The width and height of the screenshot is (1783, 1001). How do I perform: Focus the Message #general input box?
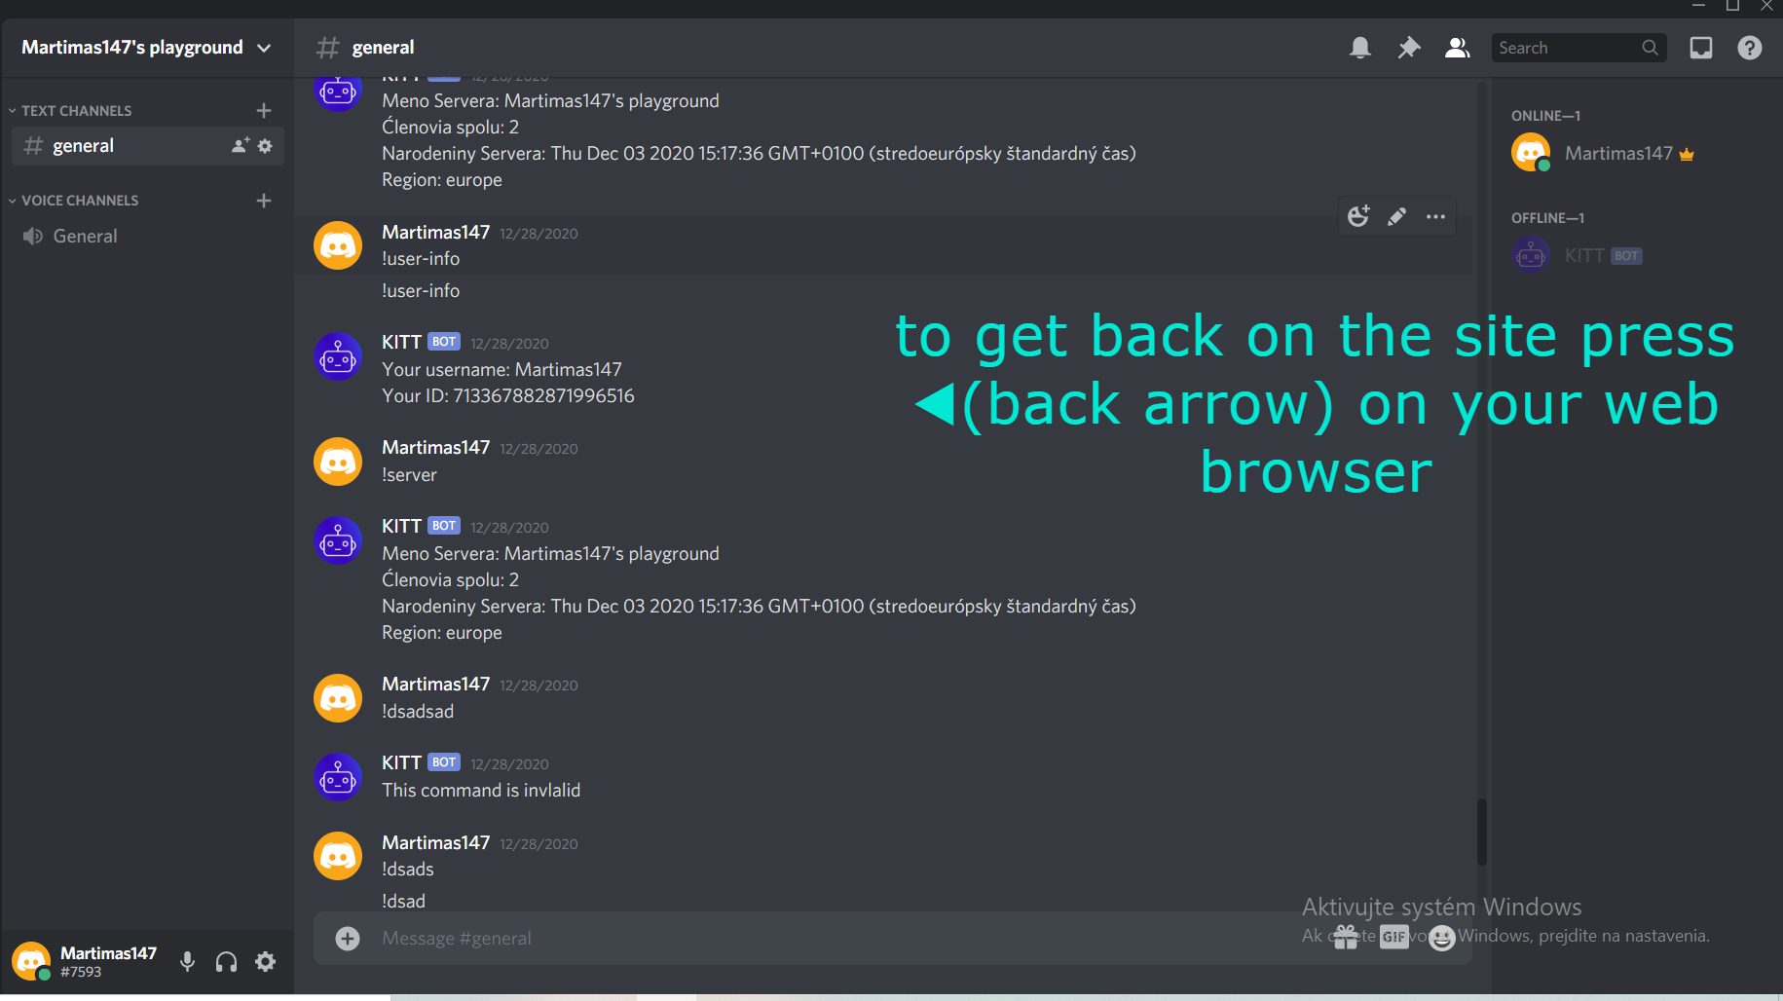(x=837, y=939)
